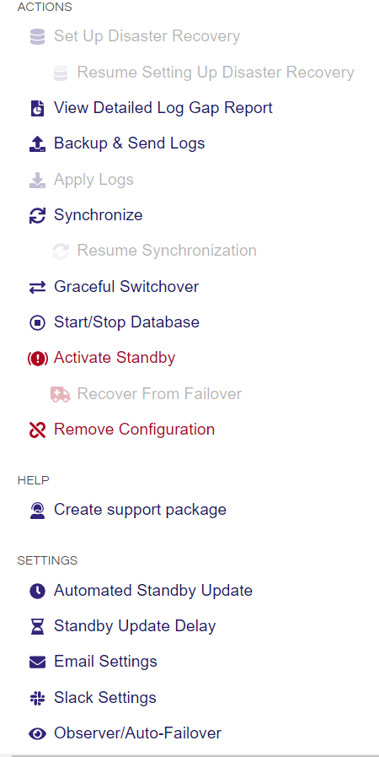
Task: Click the Create support package headset icon
Action: pyautogui.click(x=38, y=511)
